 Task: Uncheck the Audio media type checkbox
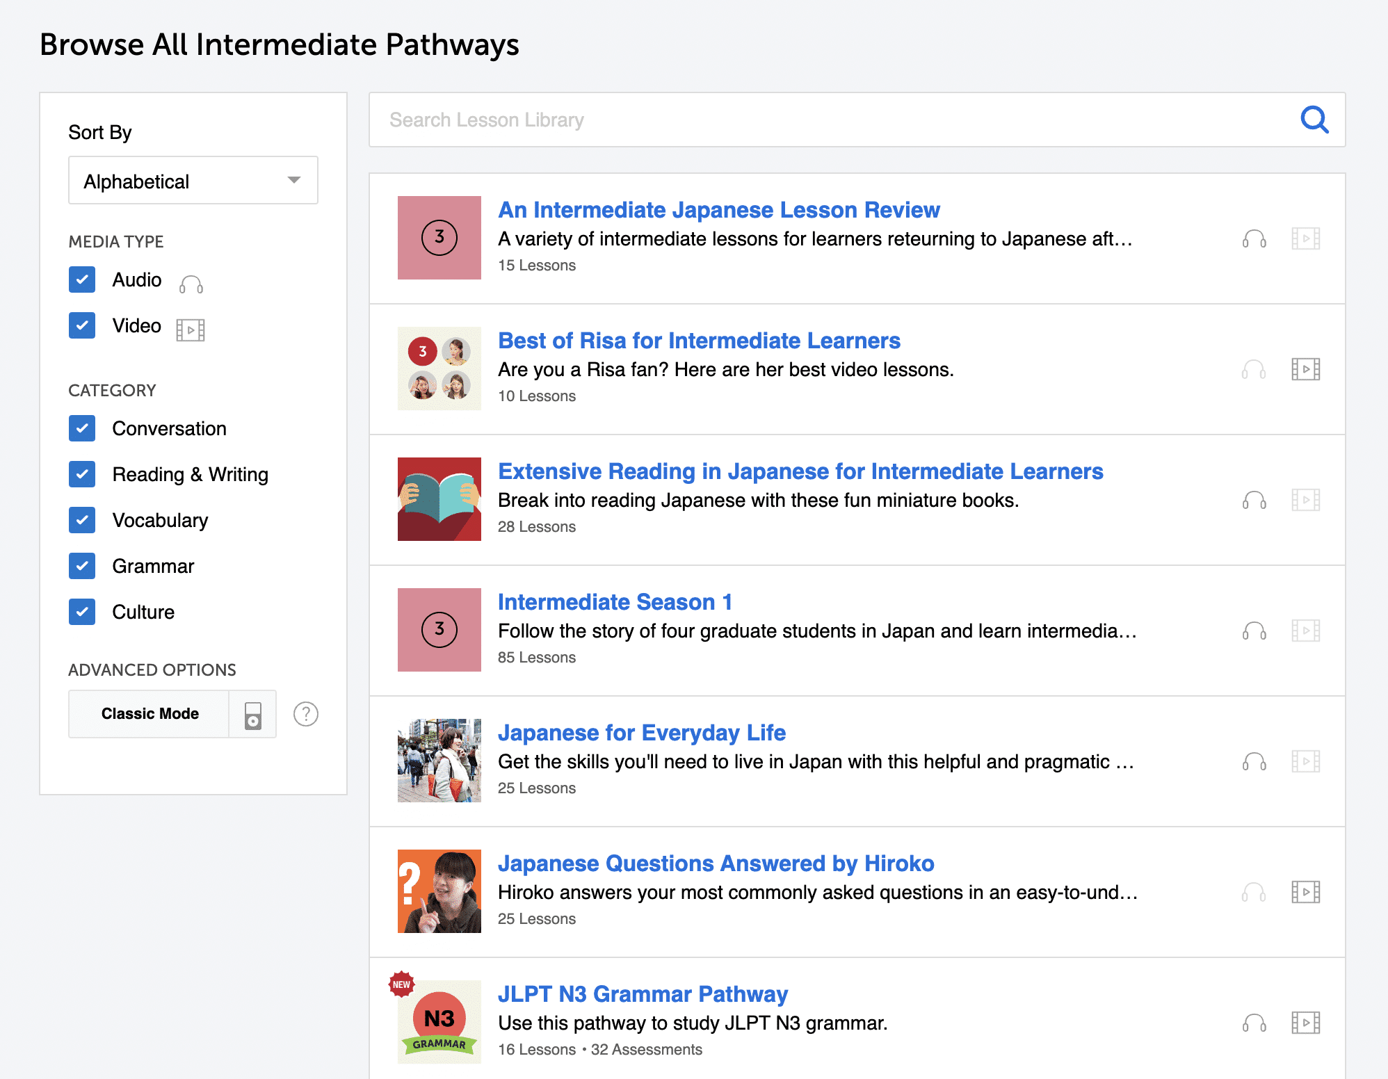pyautogui.click(x=82, y=279)
